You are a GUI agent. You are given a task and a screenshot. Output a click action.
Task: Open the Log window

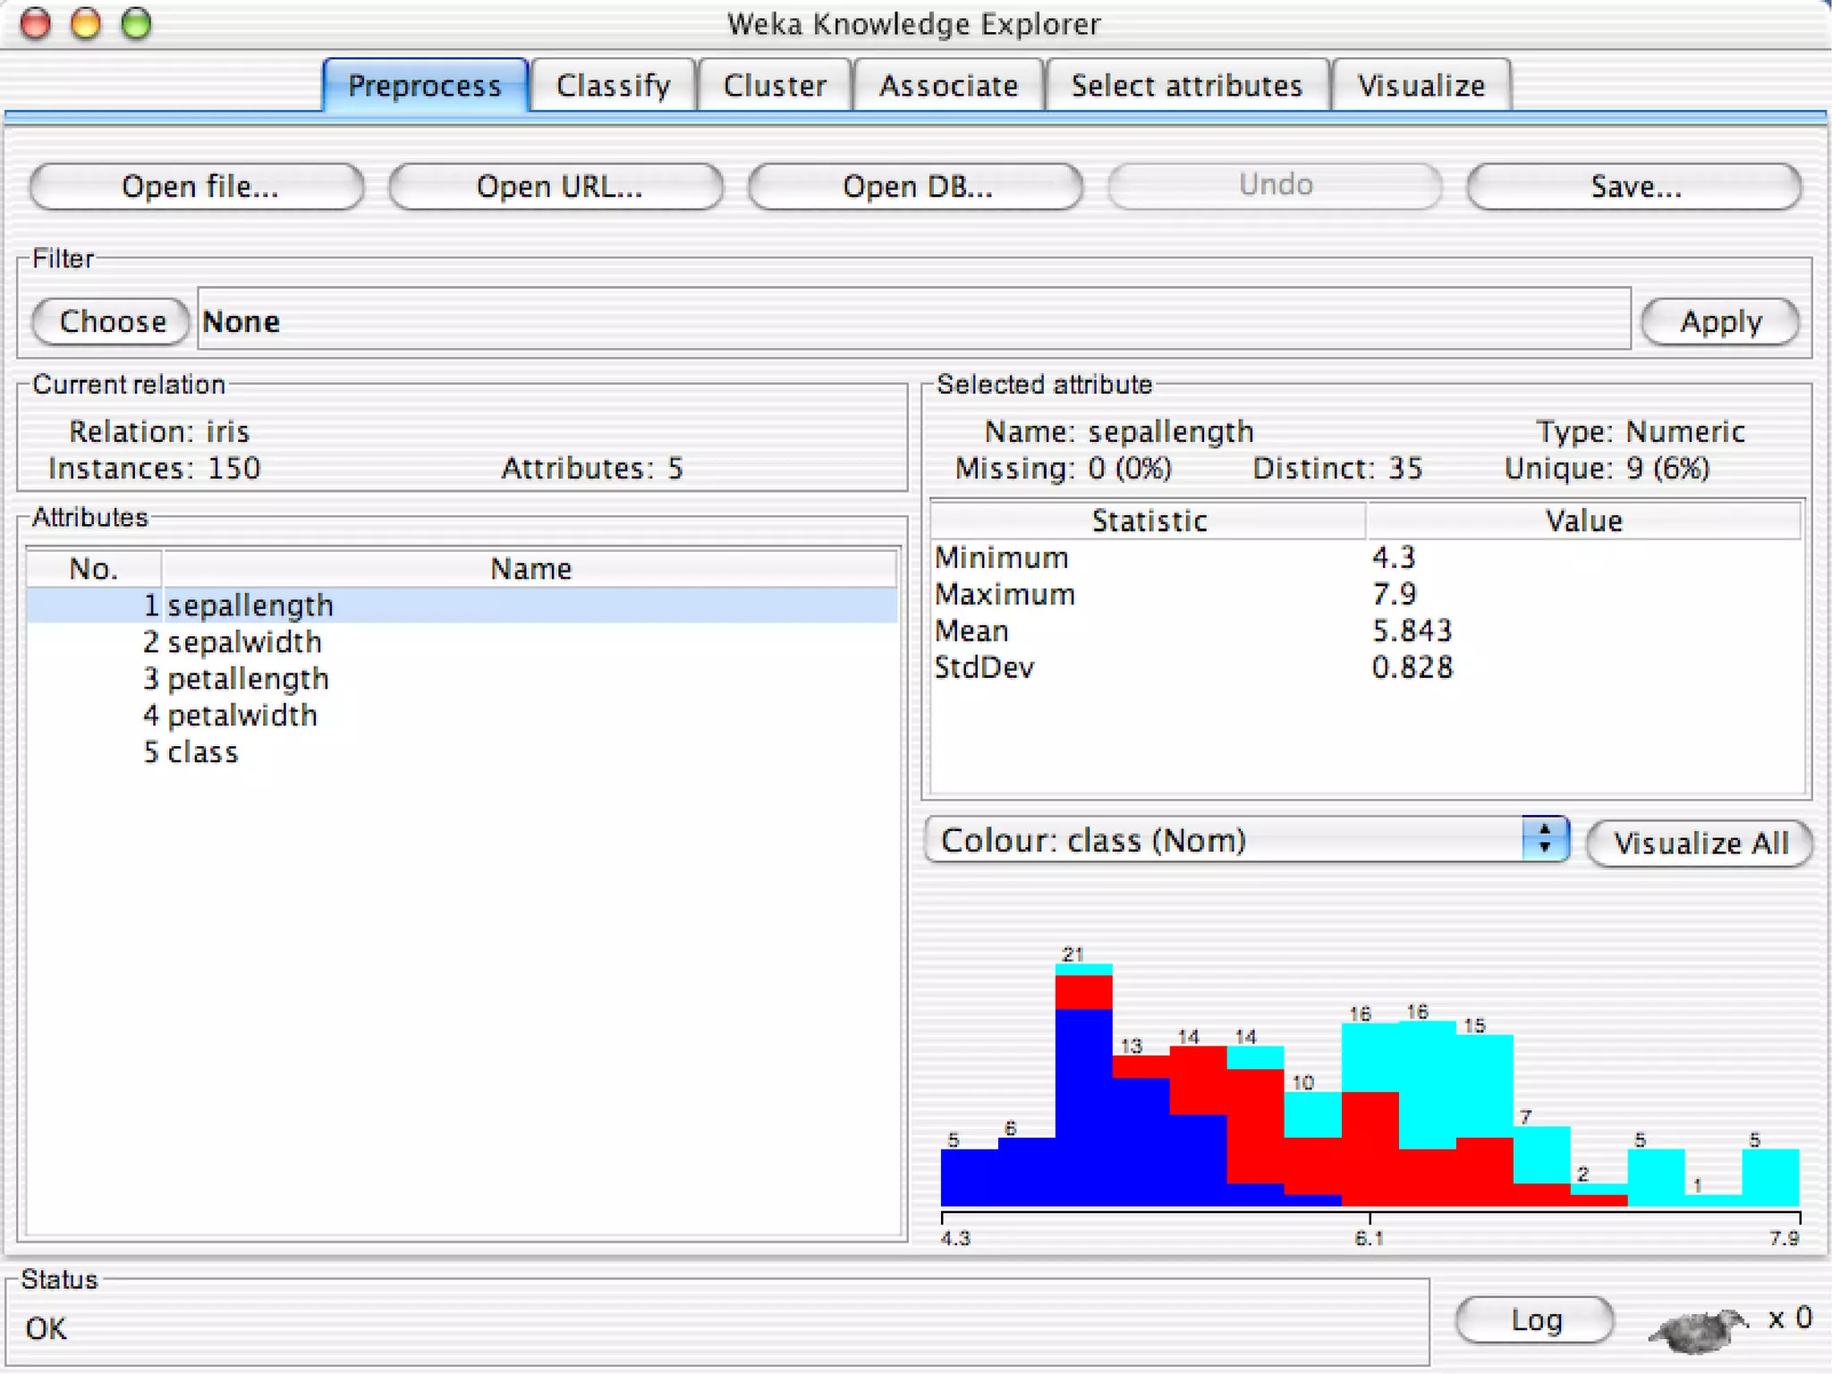(x=1535, y=1320)
